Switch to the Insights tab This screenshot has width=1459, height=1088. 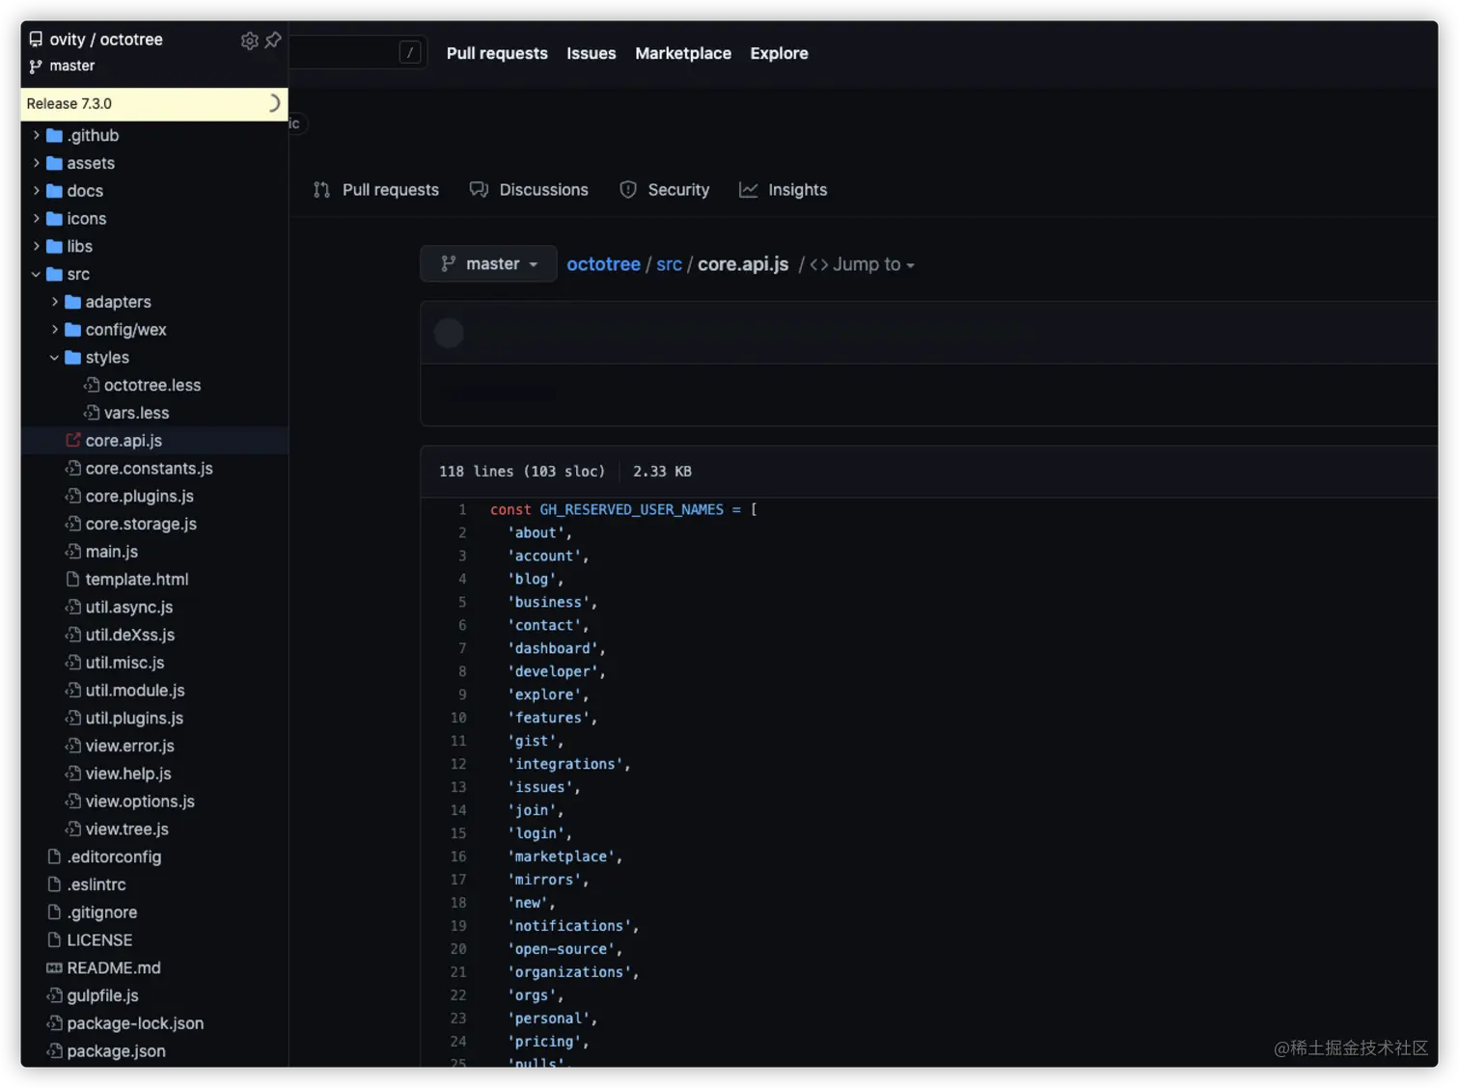tap(784, 190)
